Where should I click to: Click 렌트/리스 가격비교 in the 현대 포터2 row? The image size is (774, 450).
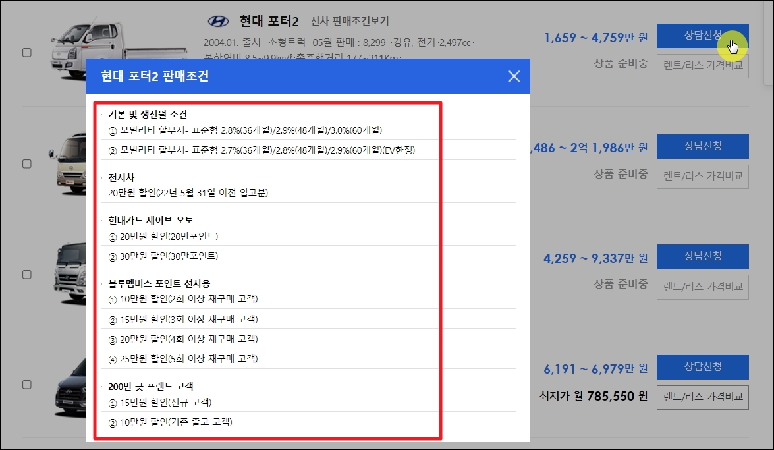pos(702,66)
